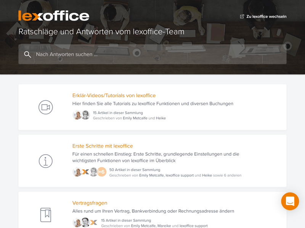
Task: Click Emily Metcalfe avatar in Erste Schritte card
Action: point(77,172)
